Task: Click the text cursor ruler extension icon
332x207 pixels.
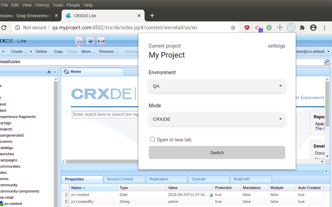Action: [x=280, y=27]
